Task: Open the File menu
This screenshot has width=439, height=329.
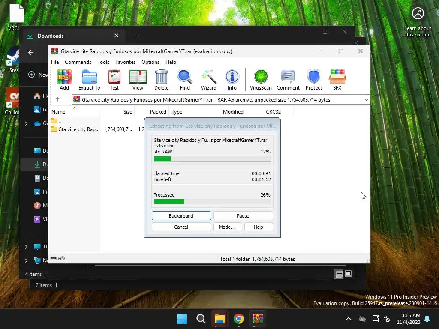Action: pyautogui.click(x=55, y=62)
